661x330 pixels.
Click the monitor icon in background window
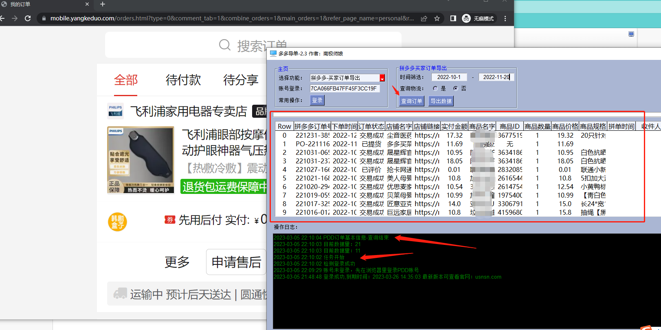[631, 34]
